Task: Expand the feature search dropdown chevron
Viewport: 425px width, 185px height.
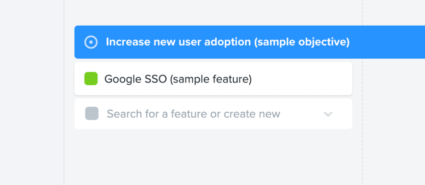Action: coord(328,114)
